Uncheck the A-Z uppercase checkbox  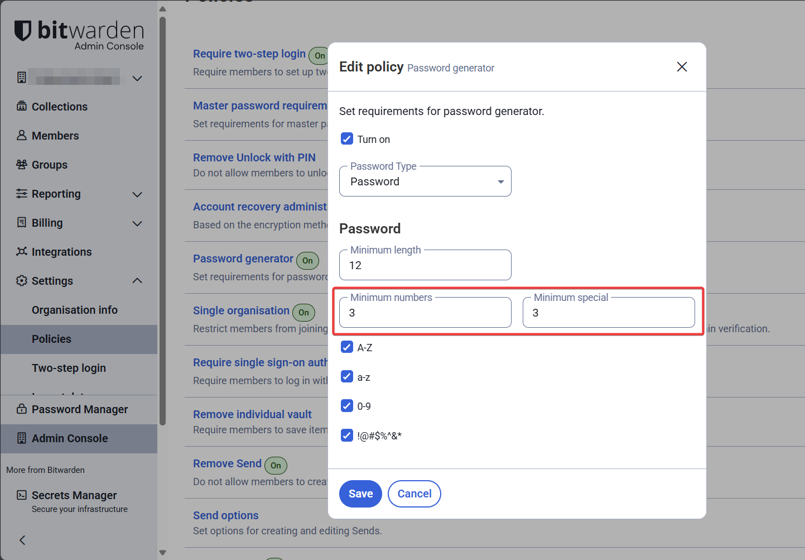[x=347, y=347]
